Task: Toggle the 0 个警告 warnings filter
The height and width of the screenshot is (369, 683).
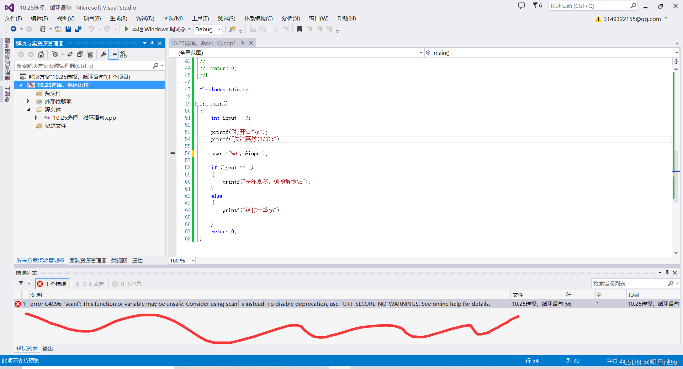Action: (x=89, y=284)
